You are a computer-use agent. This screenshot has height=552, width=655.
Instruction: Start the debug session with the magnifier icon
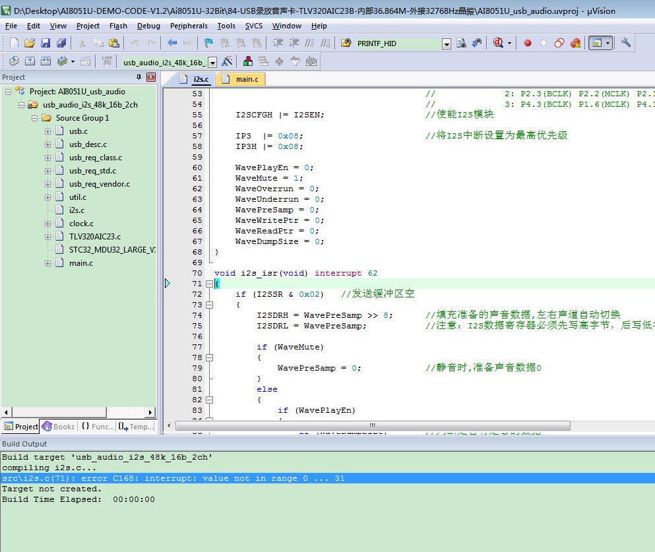(x=498, y=43)
